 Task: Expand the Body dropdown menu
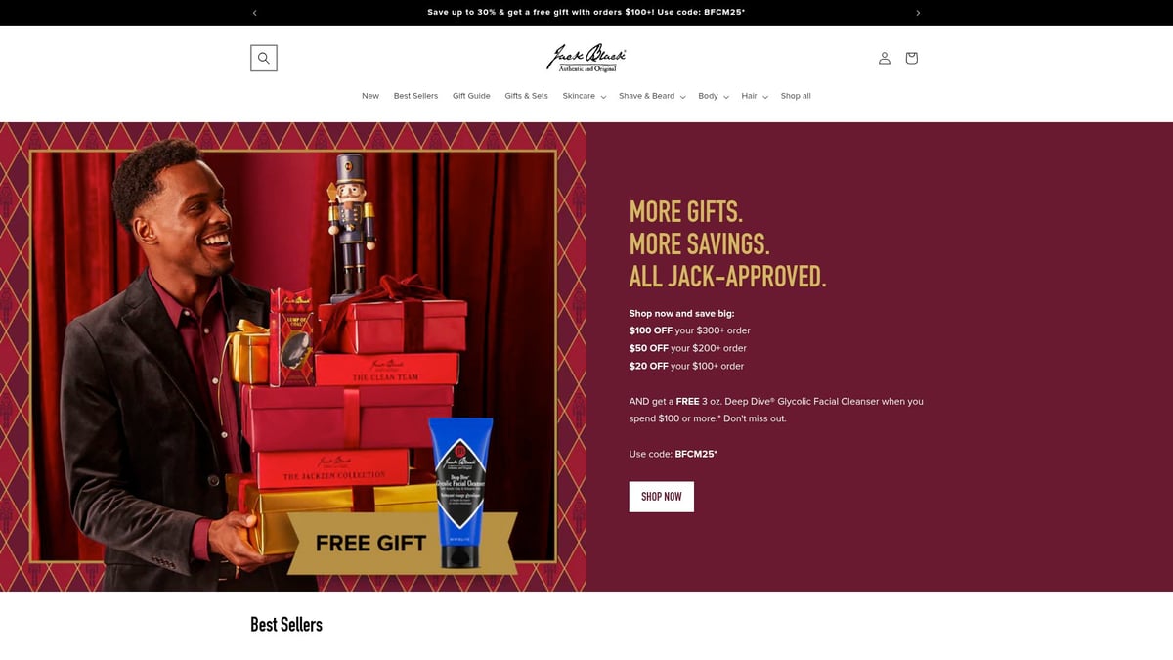pyautogui.click(x=714, y=96)
